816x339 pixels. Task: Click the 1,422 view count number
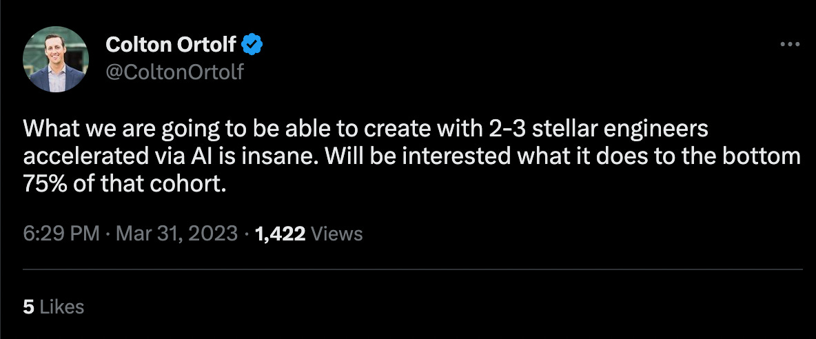(280, 234)
